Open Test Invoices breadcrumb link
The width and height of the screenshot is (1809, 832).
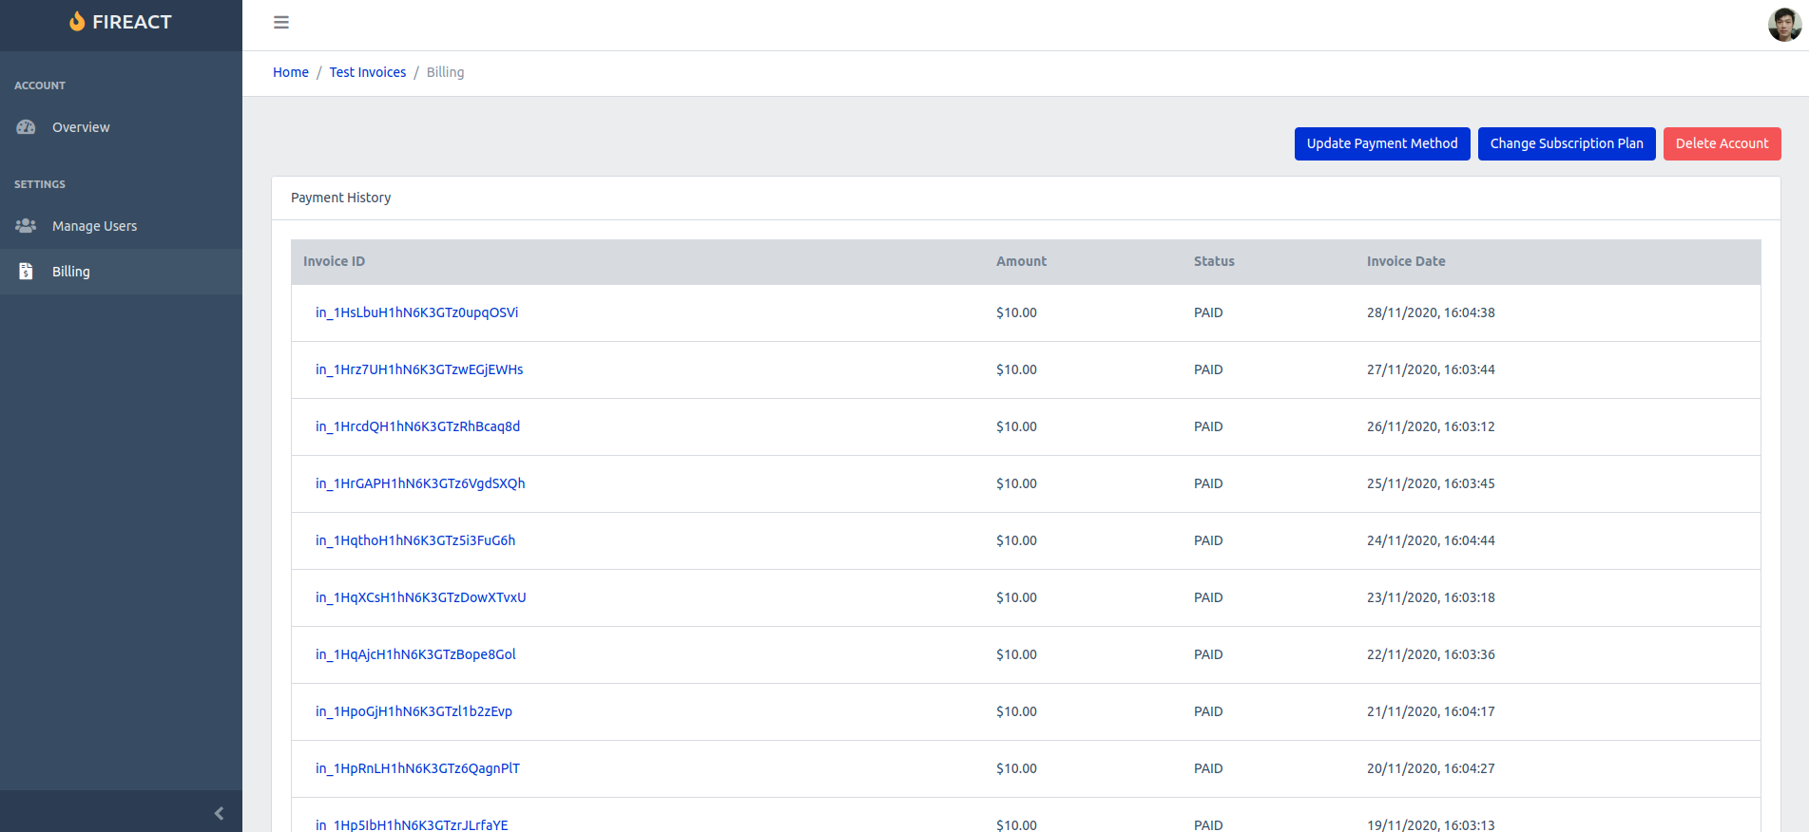pyautogui.click(x=368, y=72)
